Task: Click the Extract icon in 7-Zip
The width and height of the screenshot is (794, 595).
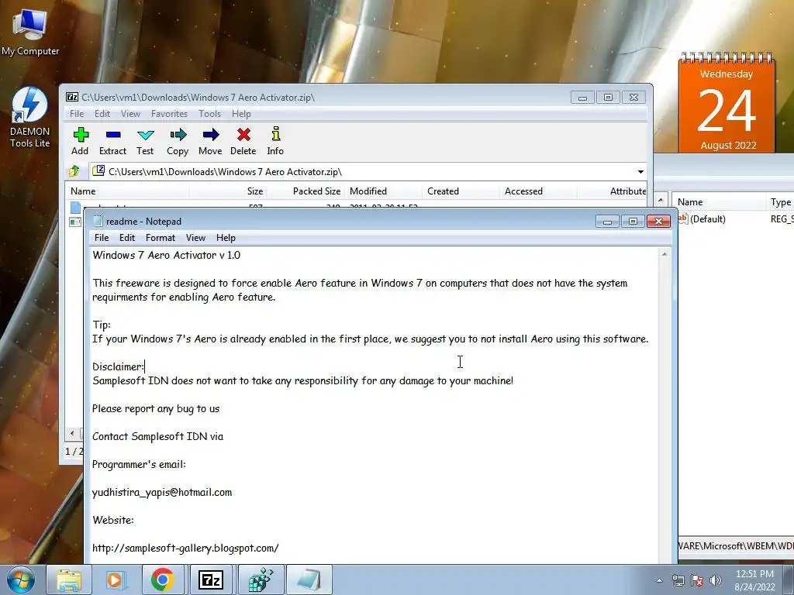Action: click(112, 141)
